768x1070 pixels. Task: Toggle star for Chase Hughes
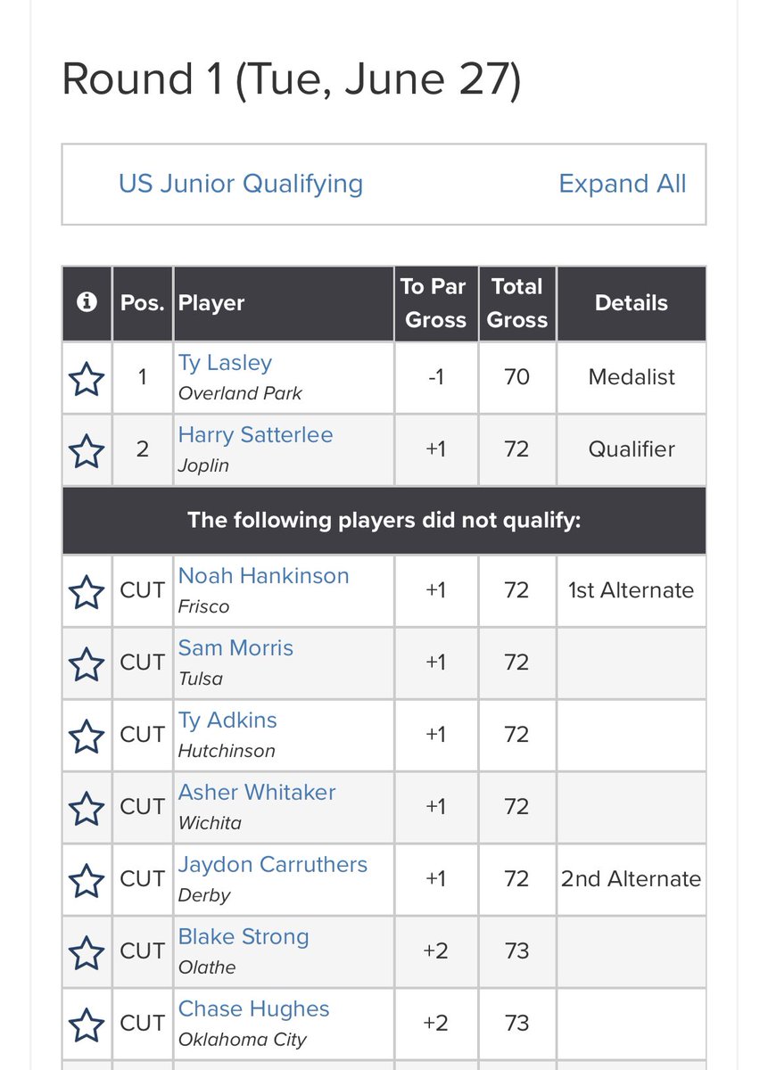click(87, 1025)
